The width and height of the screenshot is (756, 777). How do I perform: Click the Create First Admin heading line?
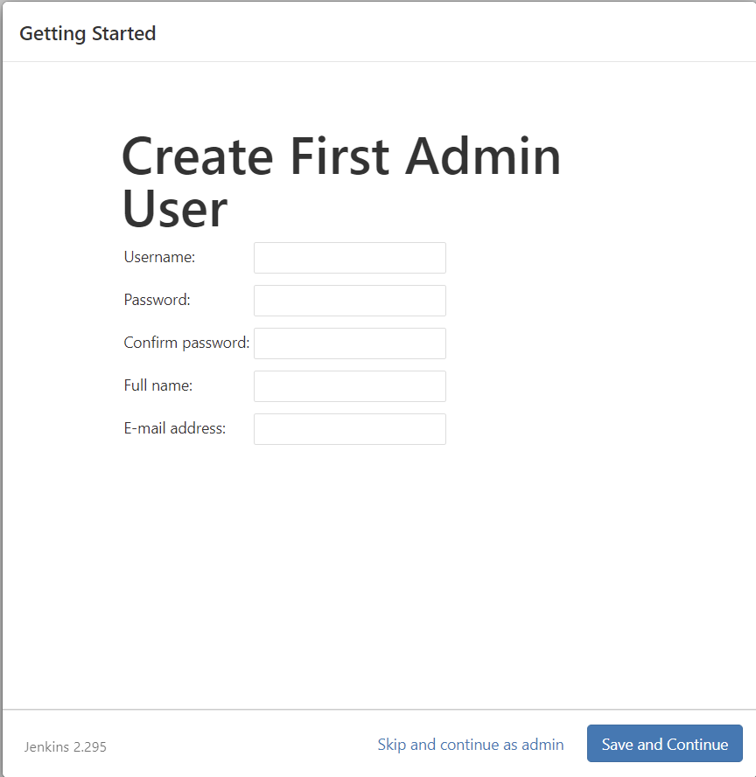click(x=341, y=156)
